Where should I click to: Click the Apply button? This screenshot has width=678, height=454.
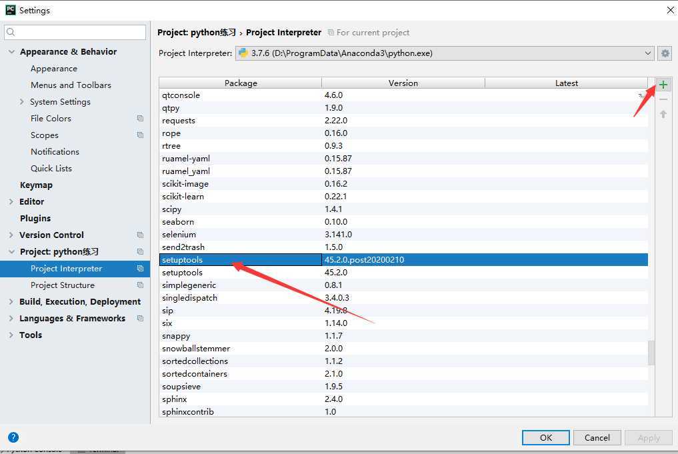coord(649,437)
